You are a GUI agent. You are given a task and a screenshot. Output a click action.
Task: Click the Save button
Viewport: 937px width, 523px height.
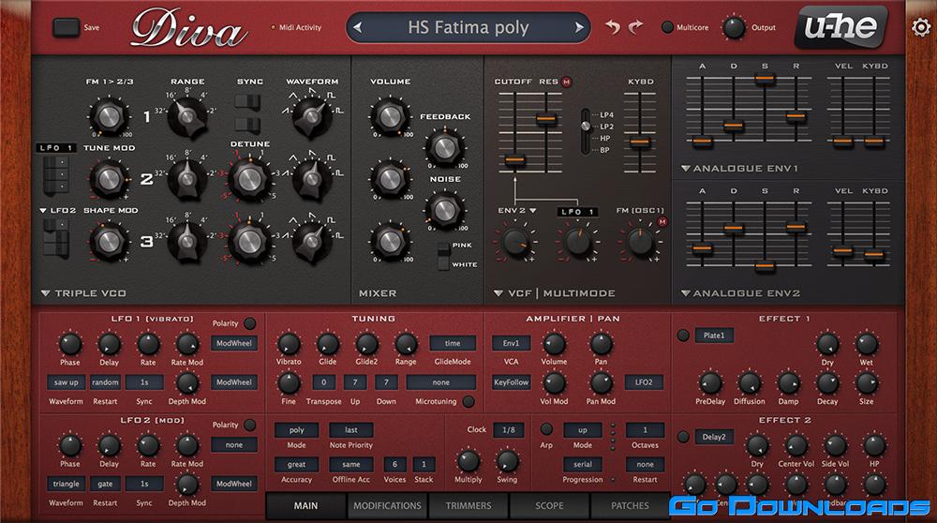click(x=67, y=27)
